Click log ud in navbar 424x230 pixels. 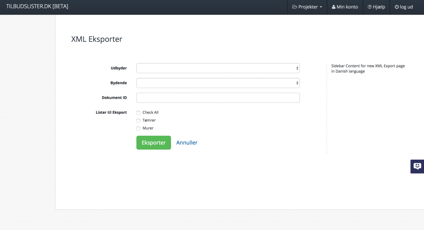(404, 7)
